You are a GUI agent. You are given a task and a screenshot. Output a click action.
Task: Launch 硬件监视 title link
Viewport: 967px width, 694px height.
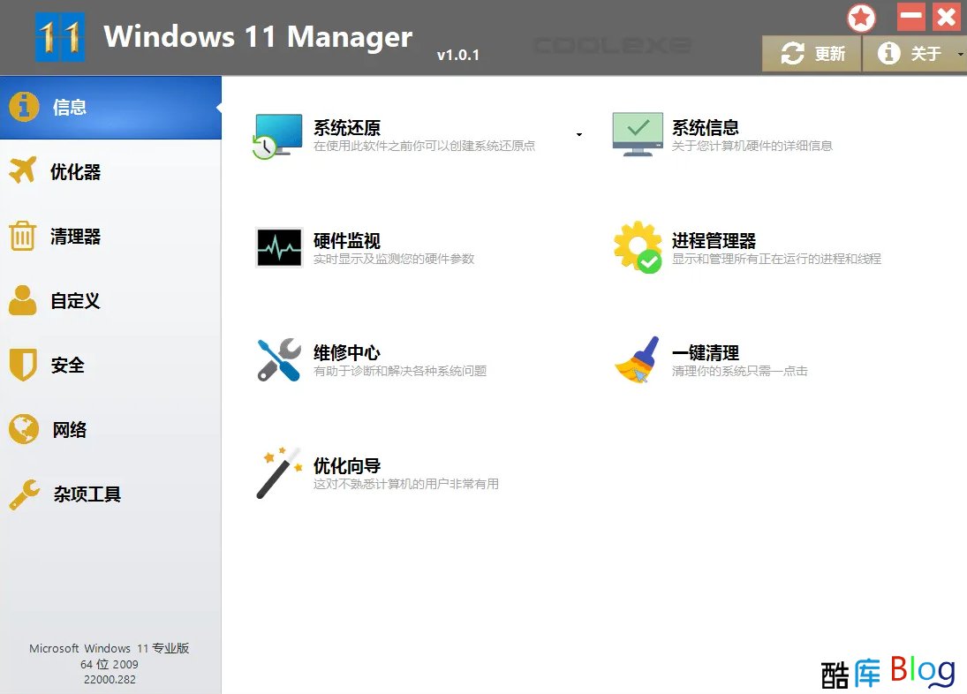[x=347, y=240]
